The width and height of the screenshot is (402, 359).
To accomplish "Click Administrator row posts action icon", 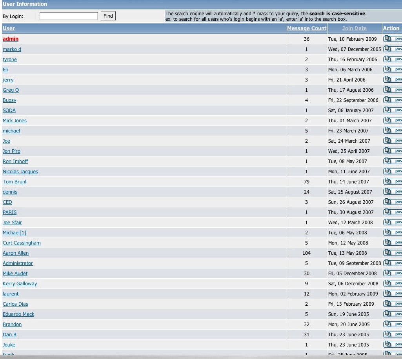I will [393, 263].
